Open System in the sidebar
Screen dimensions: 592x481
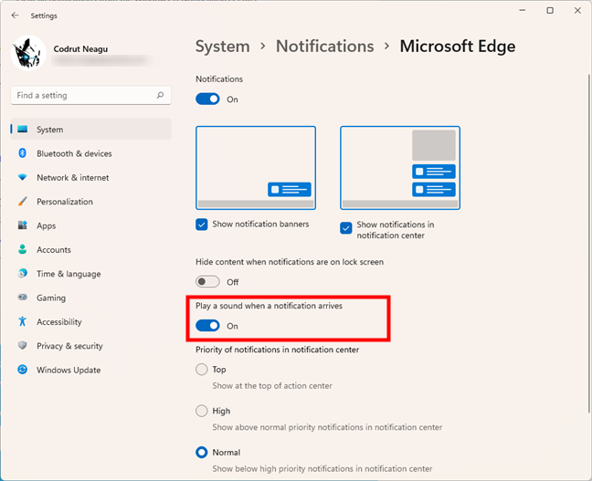[90, 129]
